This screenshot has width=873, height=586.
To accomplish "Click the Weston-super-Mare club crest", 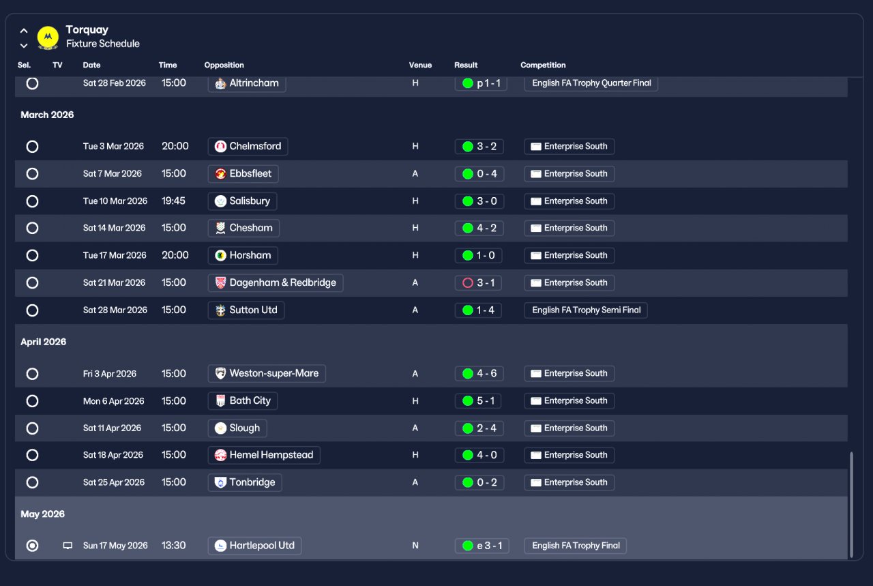I will pos(220,374).
